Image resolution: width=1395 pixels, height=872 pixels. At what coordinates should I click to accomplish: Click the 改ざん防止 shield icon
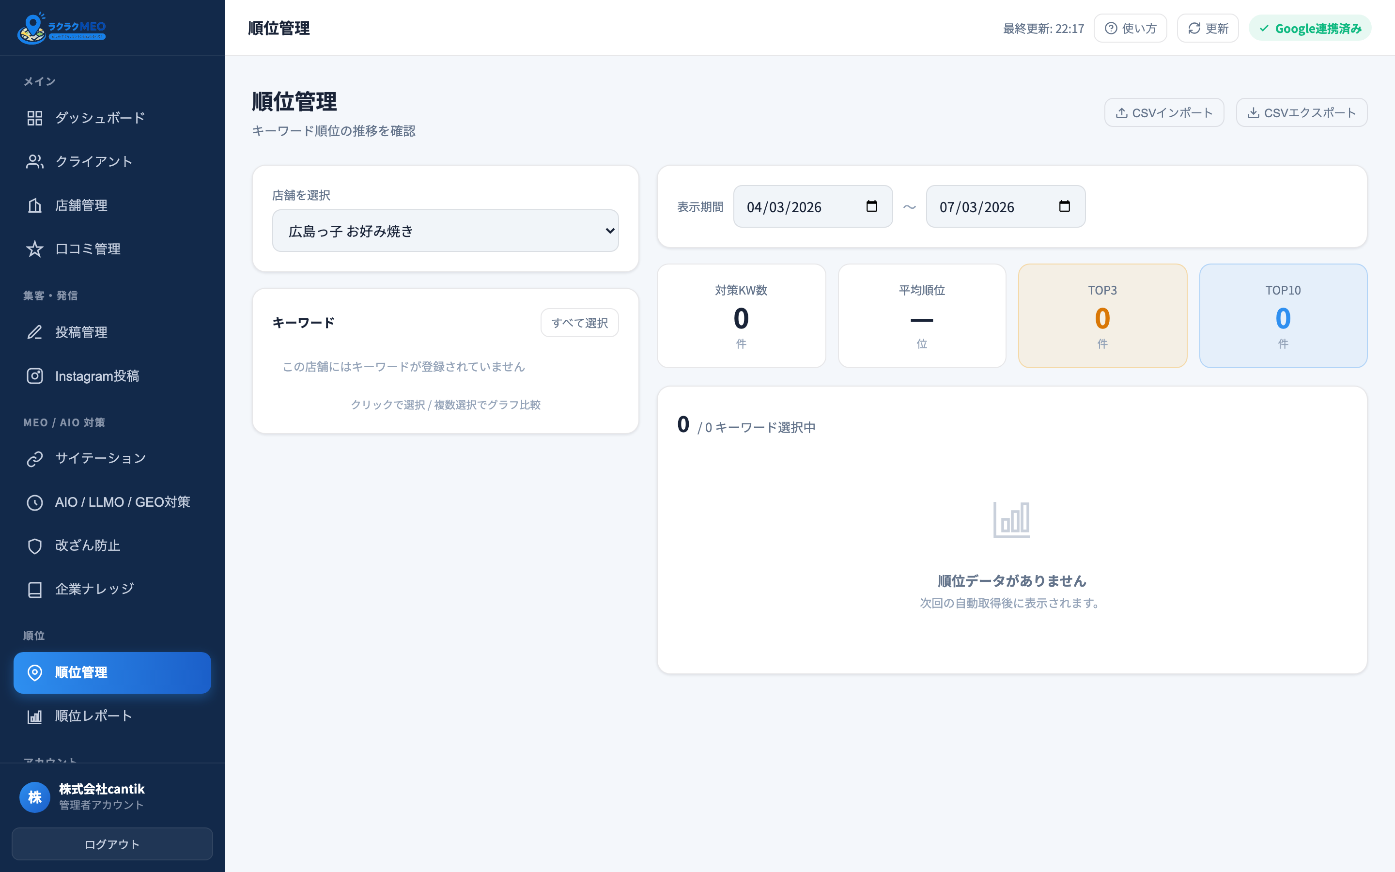[34, 545]
